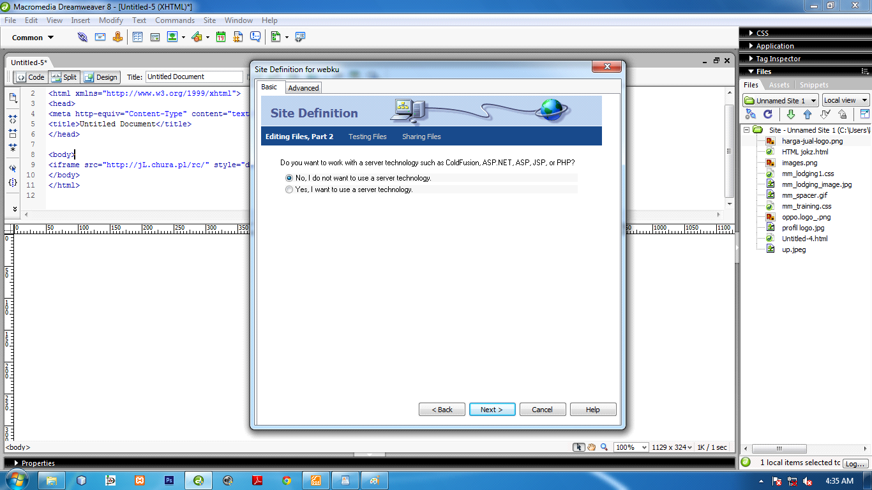Insert an Email Link icon
Screen dimensions: 872x490
tap(100, 37)
